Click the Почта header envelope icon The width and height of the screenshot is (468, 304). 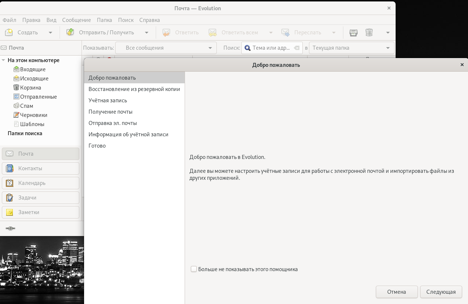pos(4,48)
